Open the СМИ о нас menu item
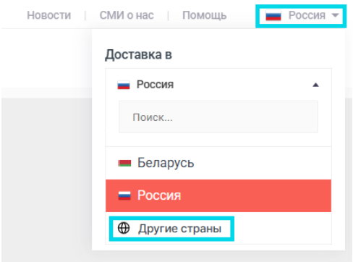Viewport: 353px width, 262px height. coord(127,15)
